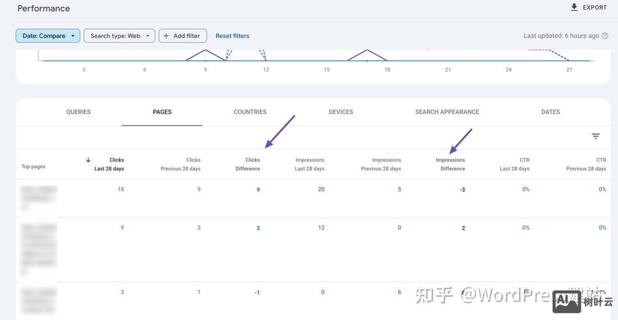Open the Date: Compare dropdown
Screen dimensions: 618x320
click(48, 36)
